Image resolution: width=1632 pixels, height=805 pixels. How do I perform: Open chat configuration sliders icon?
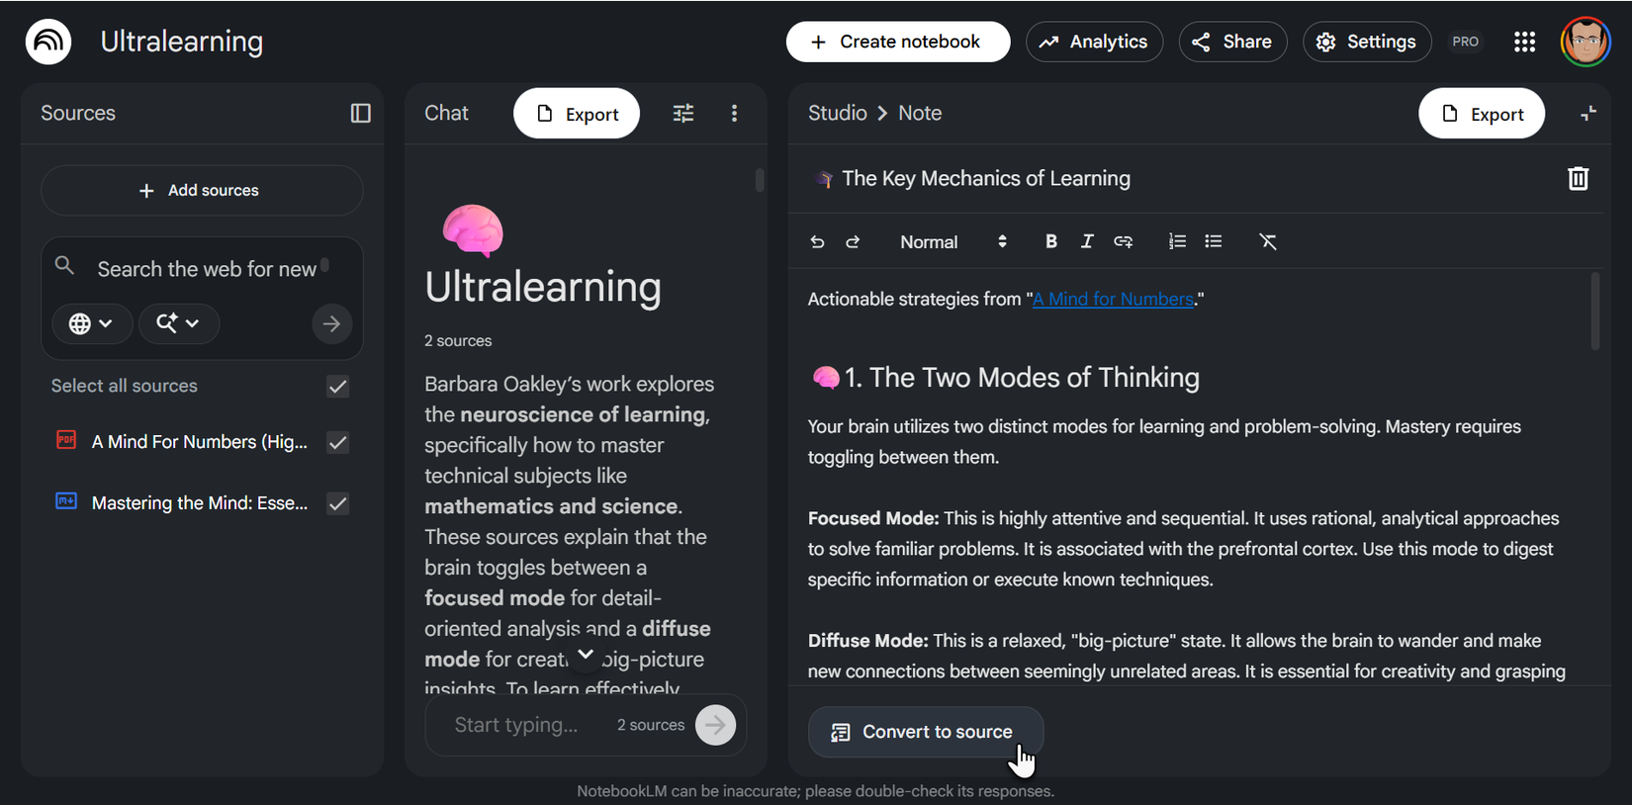click(x=683, y=113)
